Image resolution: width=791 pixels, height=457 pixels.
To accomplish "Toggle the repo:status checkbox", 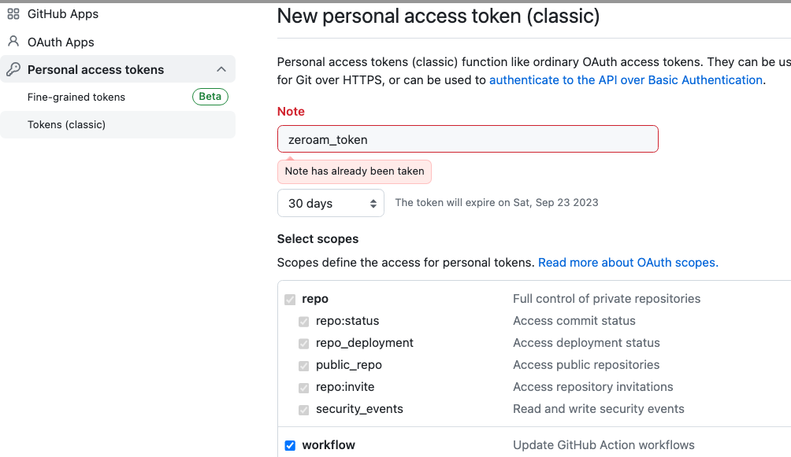I will pyautogui.click(x=304, y=322).
